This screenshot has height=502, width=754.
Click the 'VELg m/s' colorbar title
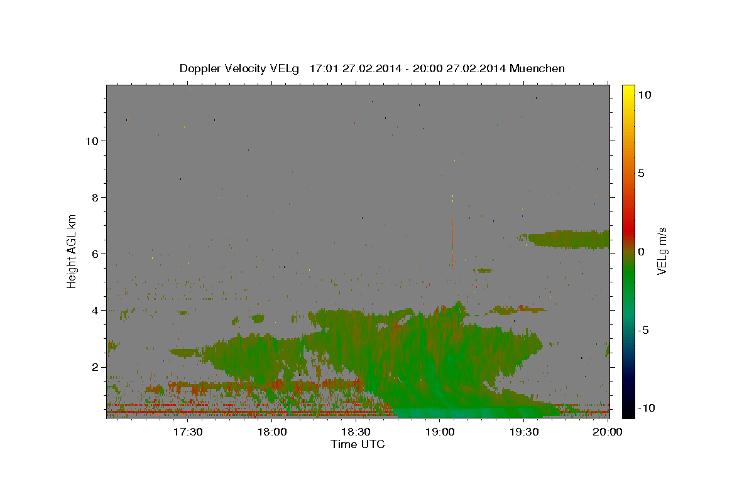[662, 251]
